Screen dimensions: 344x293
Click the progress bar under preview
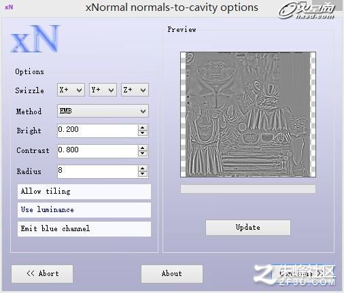click(x=248, y=189)
